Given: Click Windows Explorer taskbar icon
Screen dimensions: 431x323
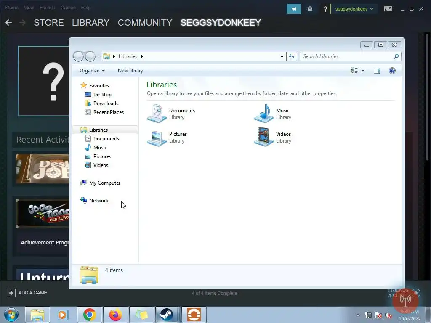Looking at the screenshot, I should coord(37,315).
